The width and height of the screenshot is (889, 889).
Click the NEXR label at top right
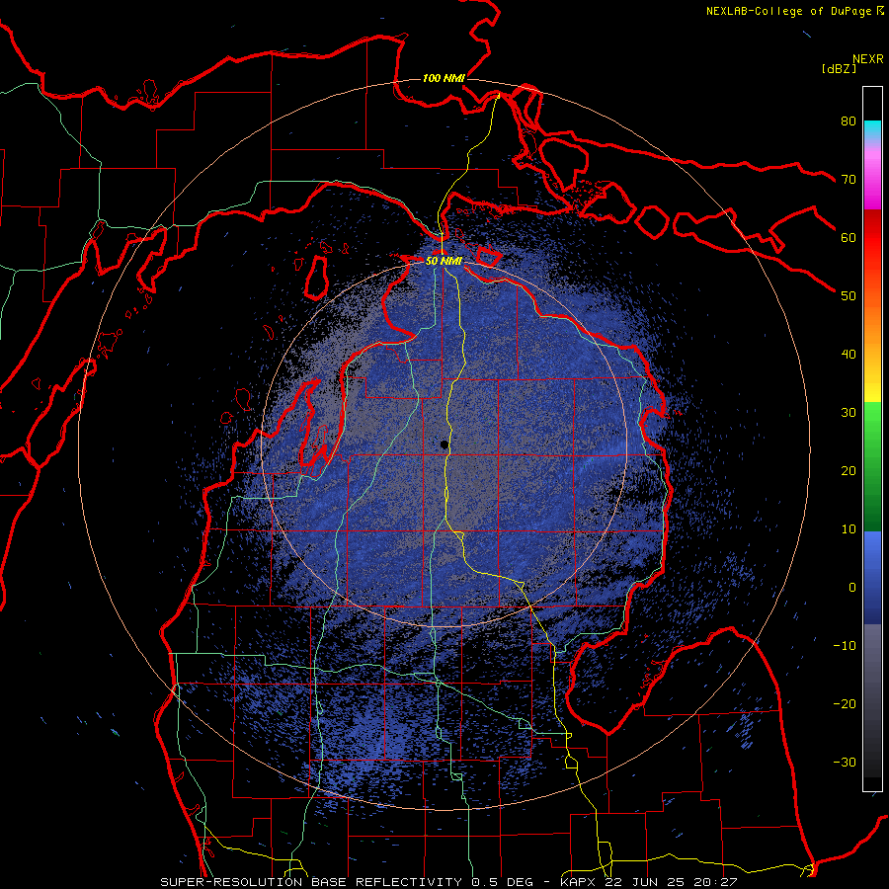point(868,59)
